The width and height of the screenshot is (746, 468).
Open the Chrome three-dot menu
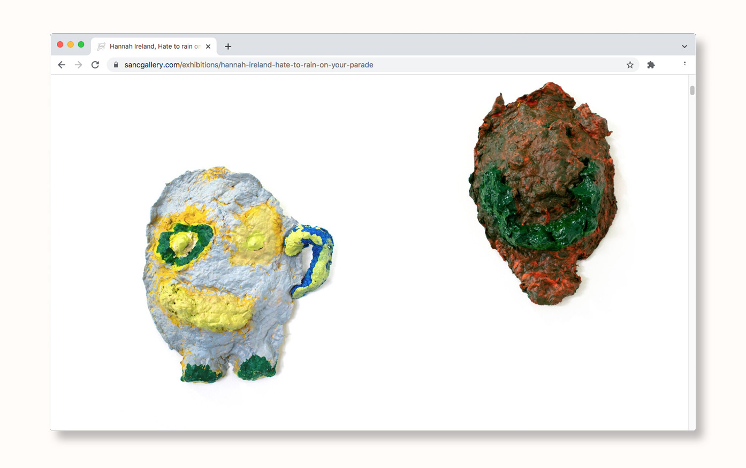point(684,64)
